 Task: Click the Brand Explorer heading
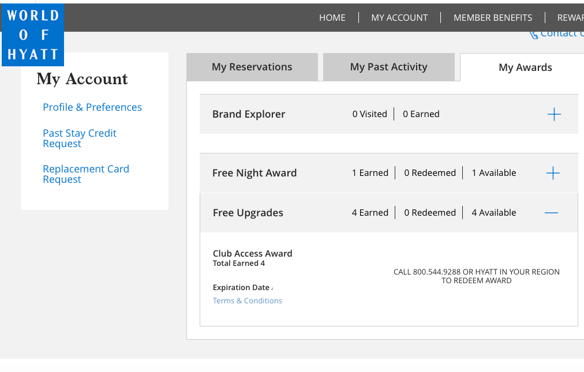(249, 114)
